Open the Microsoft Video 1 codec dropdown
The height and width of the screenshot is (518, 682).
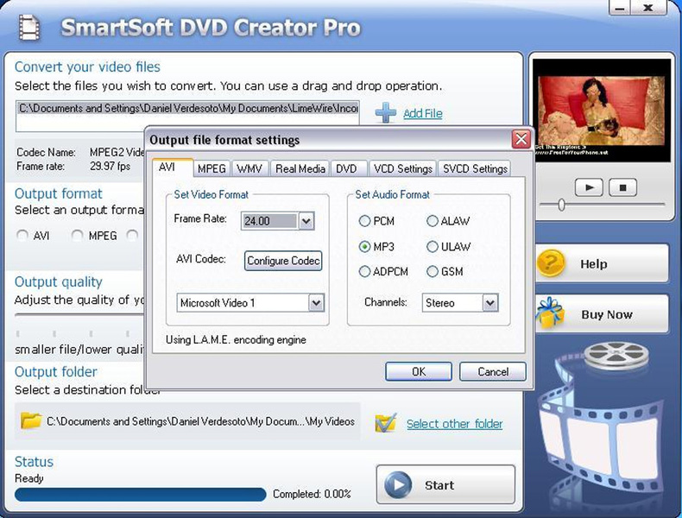click(316, 303)
